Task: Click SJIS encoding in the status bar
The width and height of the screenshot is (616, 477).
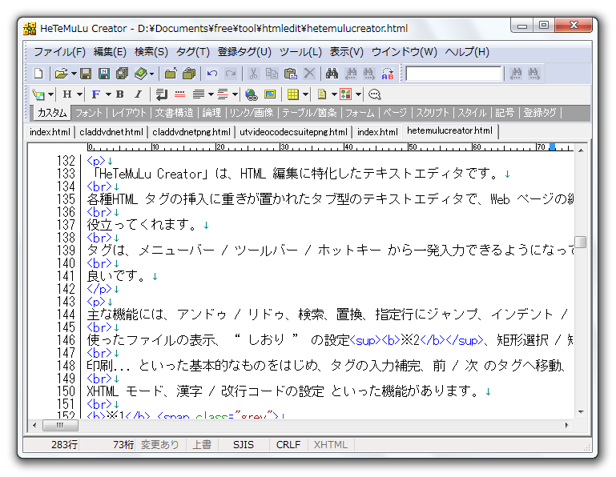Action: pos(244,444)
